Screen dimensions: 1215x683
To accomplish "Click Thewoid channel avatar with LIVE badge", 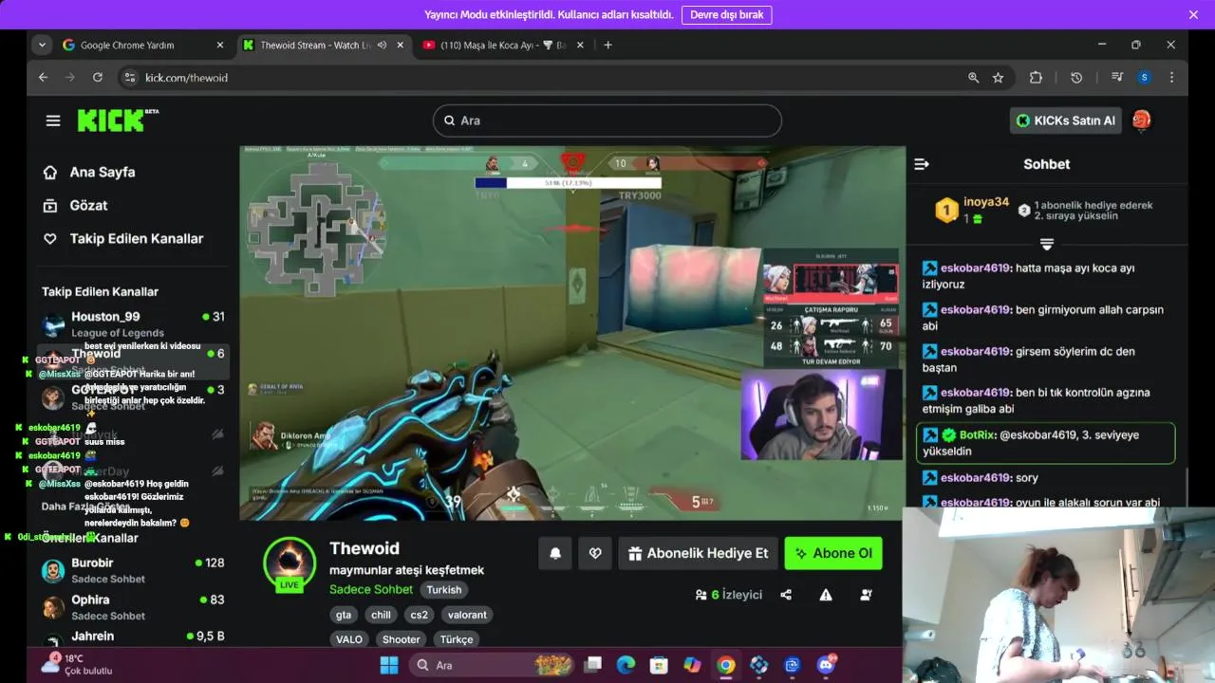I will point(290,563).
